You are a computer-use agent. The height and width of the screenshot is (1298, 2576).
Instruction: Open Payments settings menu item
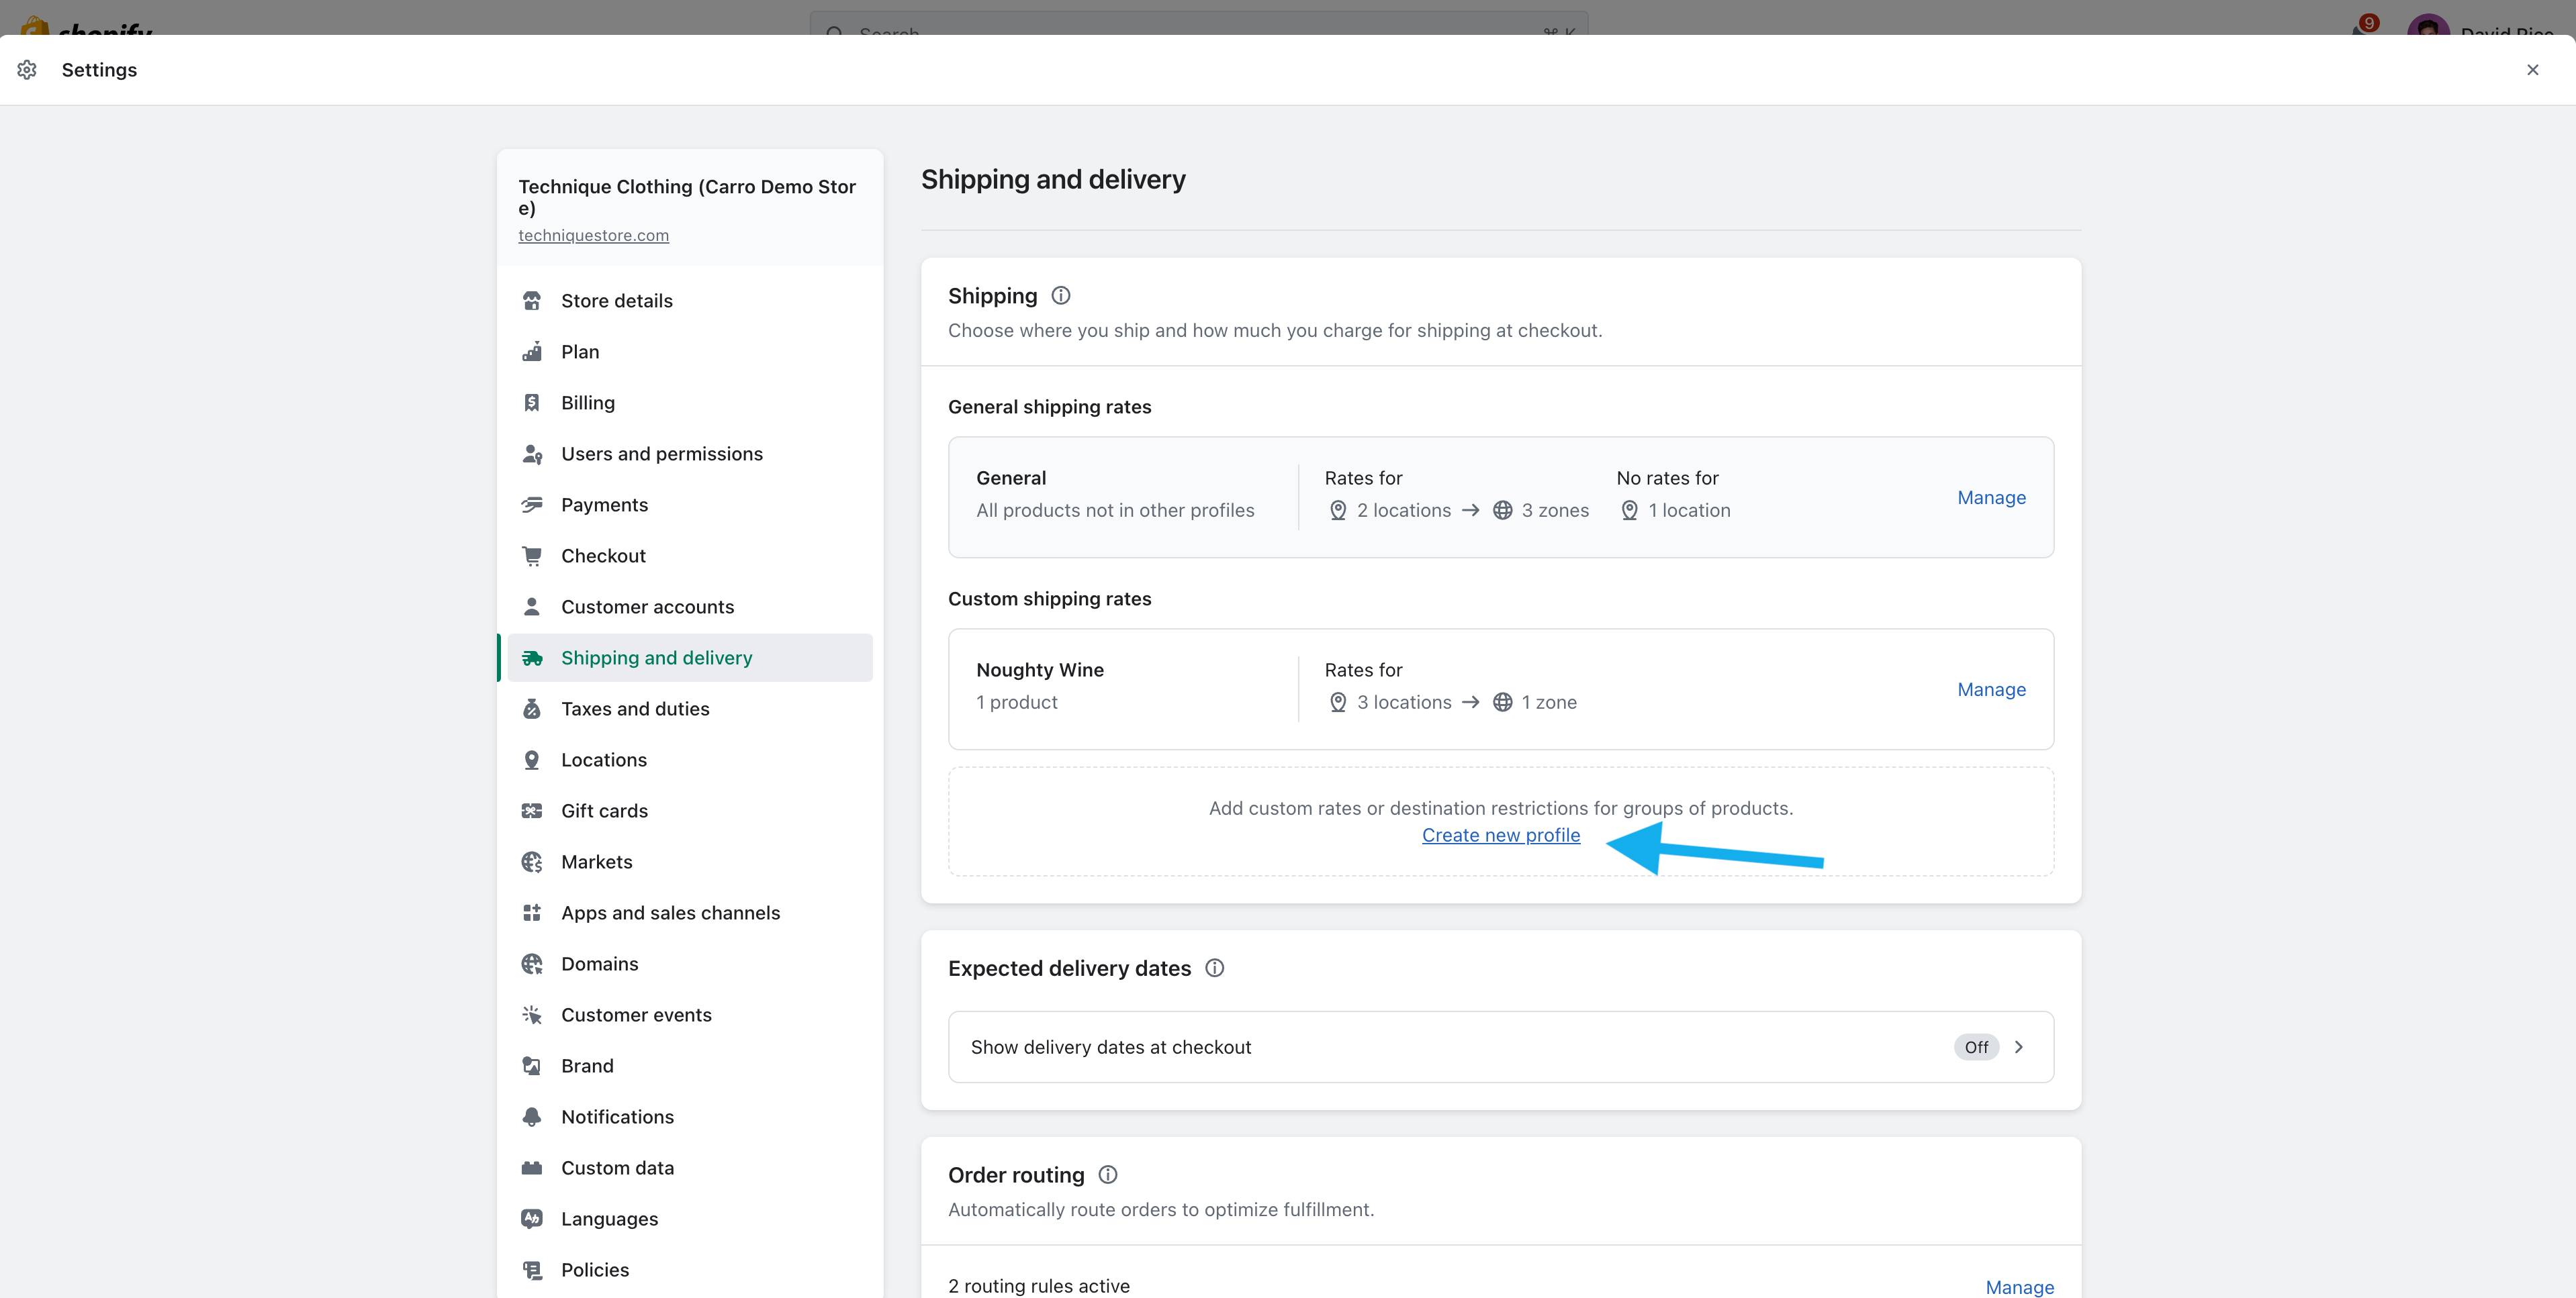pos(604,505)
